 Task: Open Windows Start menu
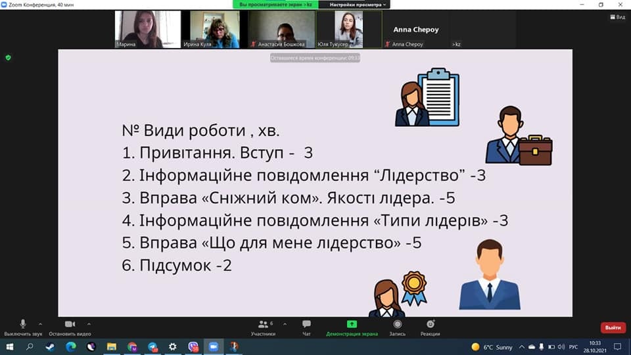tap(10, 346)
